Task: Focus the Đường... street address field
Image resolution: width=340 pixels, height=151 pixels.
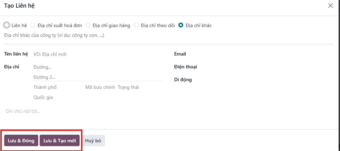Action: click(98, 67)
